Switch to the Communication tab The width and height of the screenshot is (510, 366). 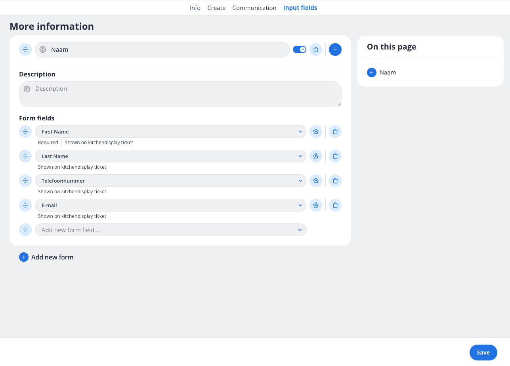tap(254, 8)
